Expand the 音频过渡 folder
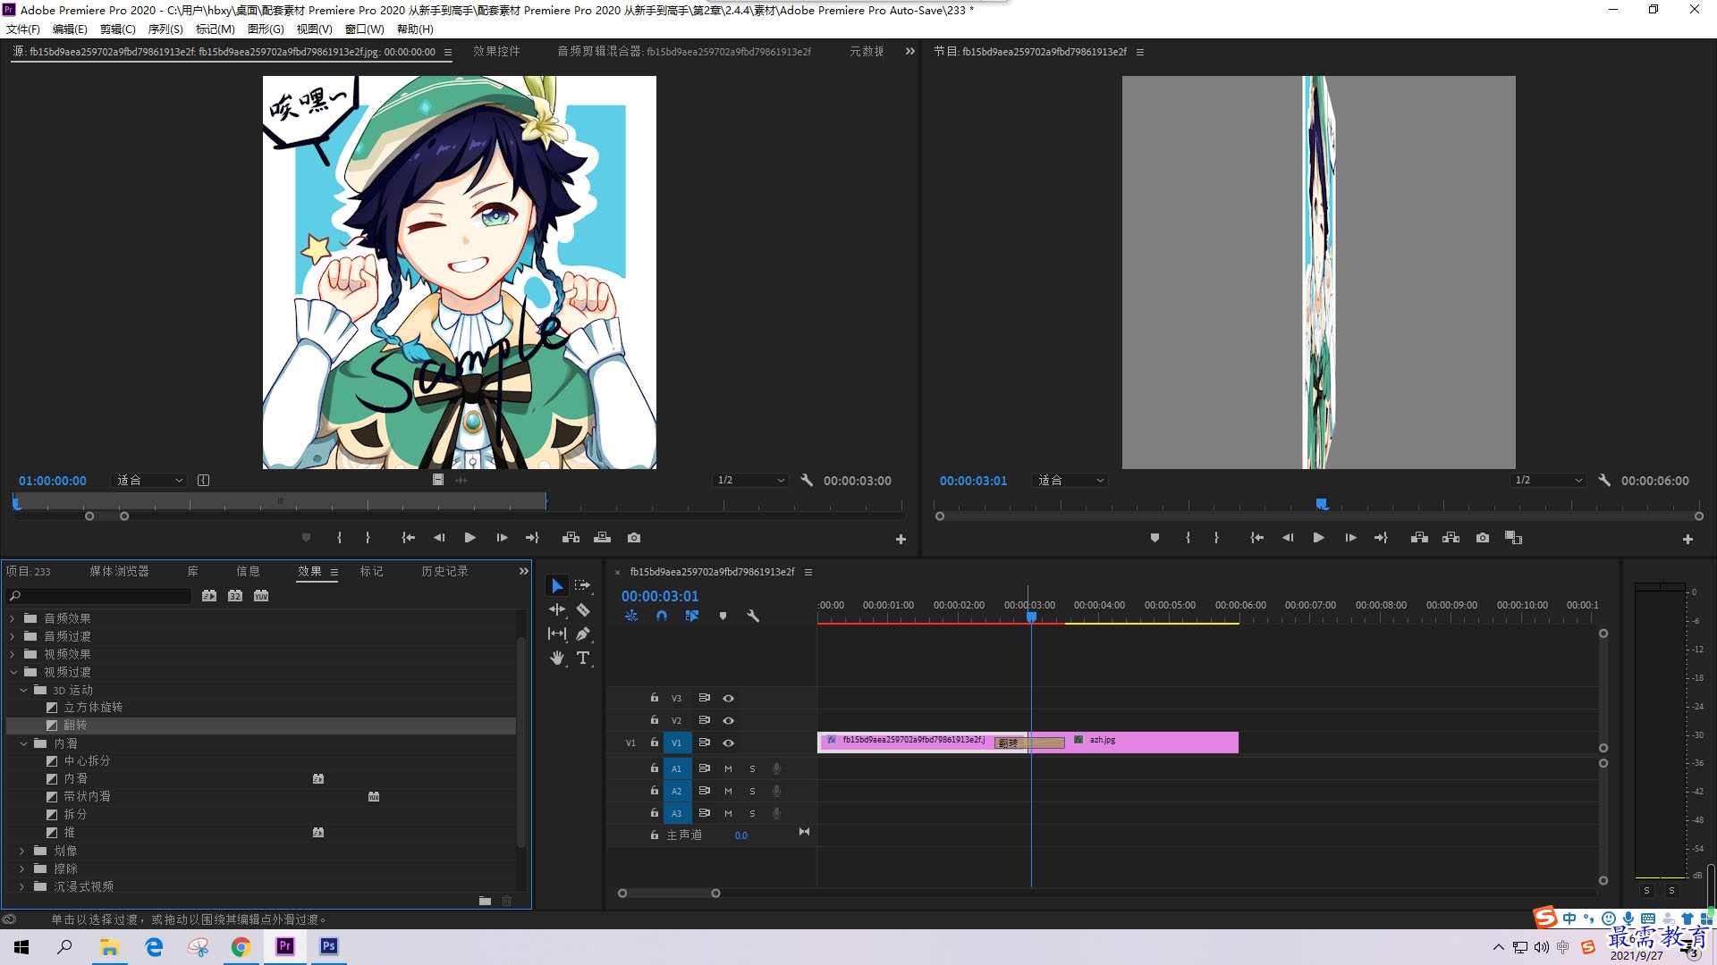The height and width of the screenshot is (965, 1717). pyautogui.click(x=13, y=636)
